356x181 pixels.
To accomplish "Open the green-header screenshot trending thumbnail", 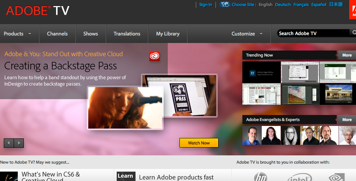I will coord(337,72).
